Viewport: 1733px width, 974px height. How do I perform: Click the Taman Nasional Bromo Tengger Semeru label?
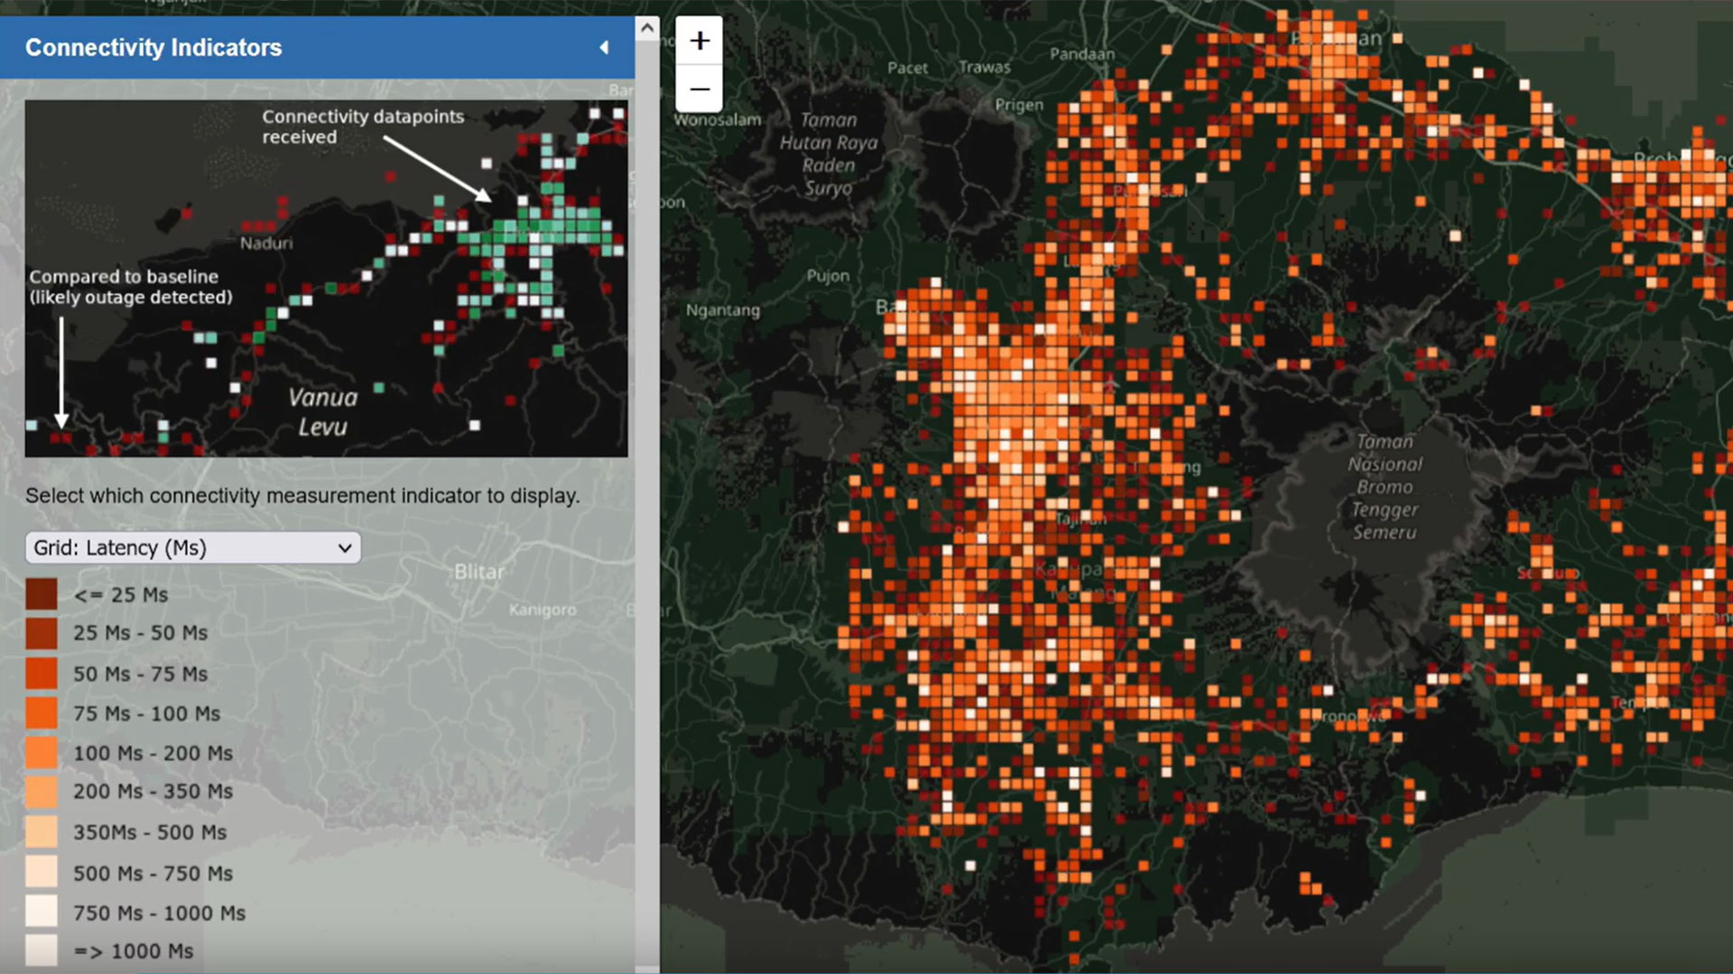coord(1384,487)
